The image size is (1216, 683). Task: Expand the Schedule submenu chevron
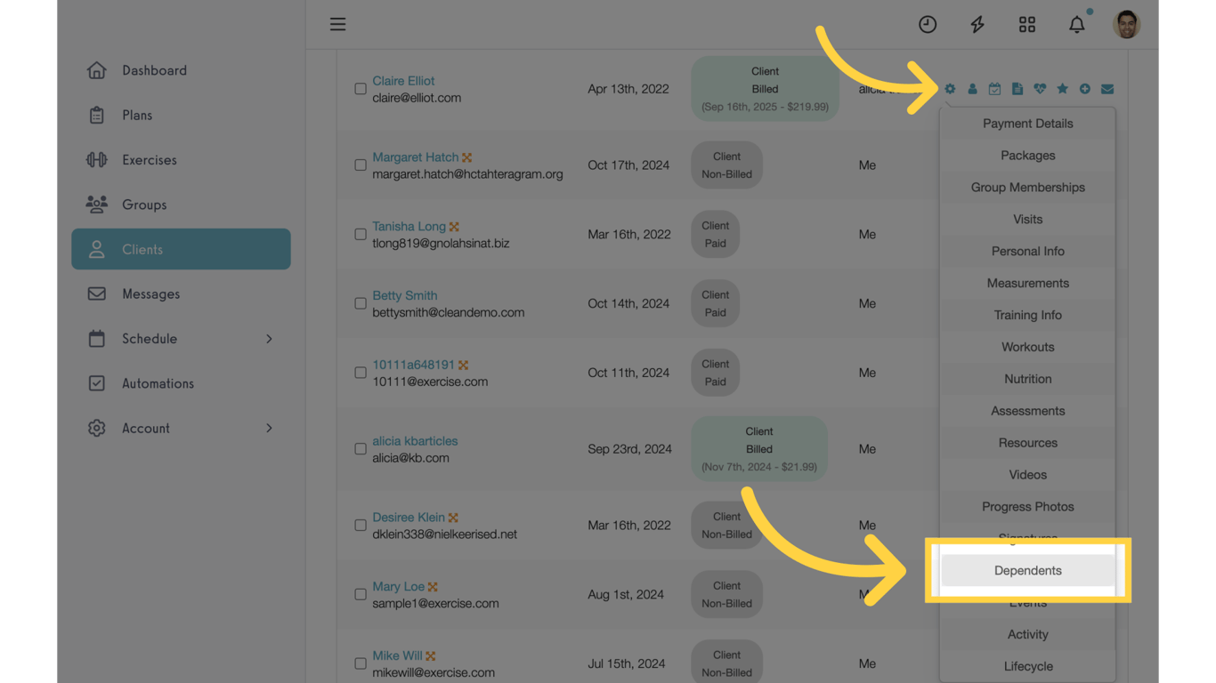tap(269, 339)
